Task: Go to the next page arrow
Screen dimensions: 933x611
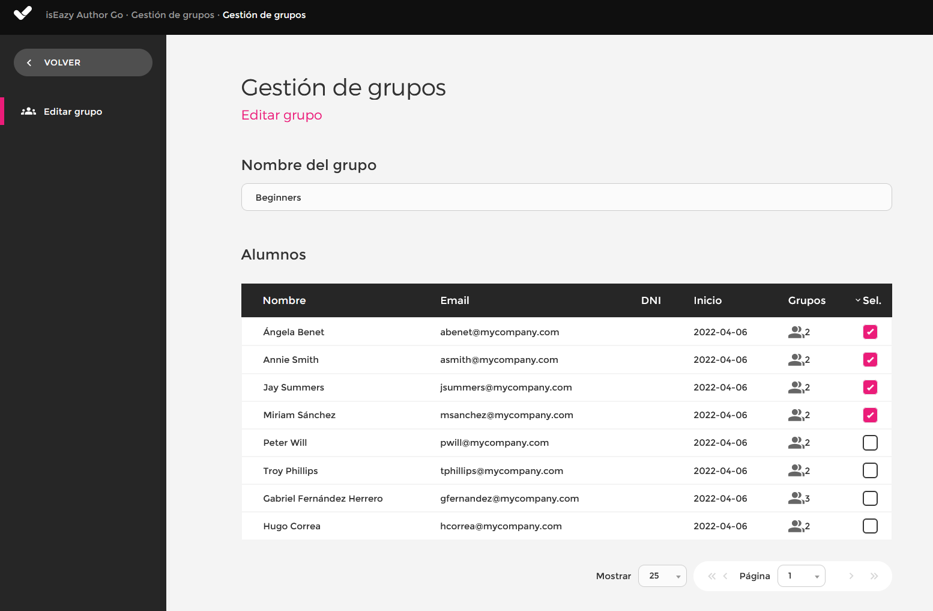Action: tap(851, 576)
